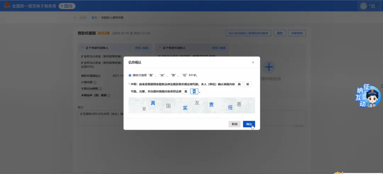
Task: Close the 信息确认 dialog with X
Action: pos(253,62)
